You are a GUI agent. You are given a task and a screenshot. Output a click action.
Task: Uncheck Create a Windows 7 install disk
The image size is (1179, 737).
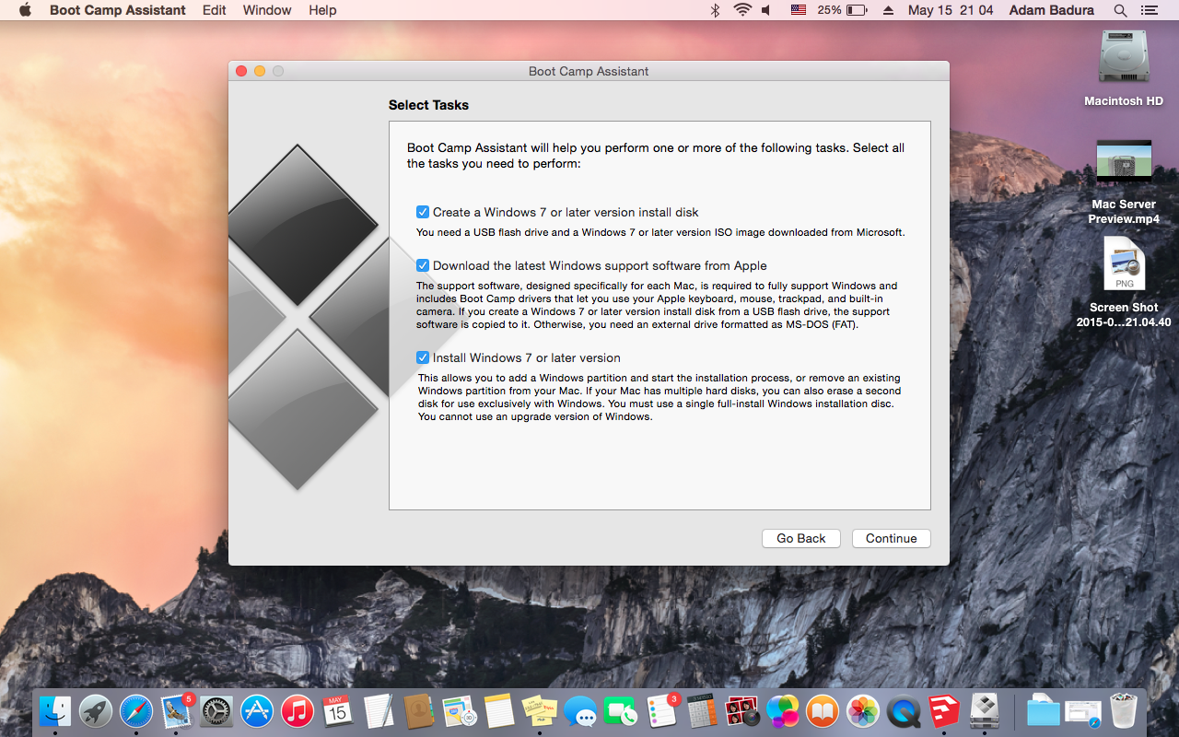pyautogui.click(x=423, y=212)
